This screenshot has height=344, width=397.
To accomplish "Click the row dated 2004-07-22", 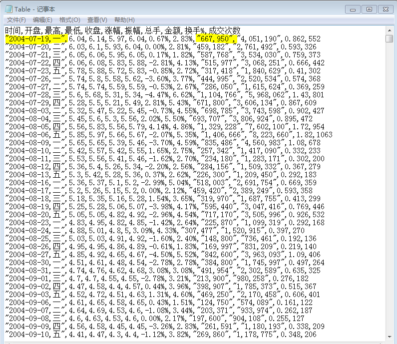I will pyautogui.click(x=165, y=63).
